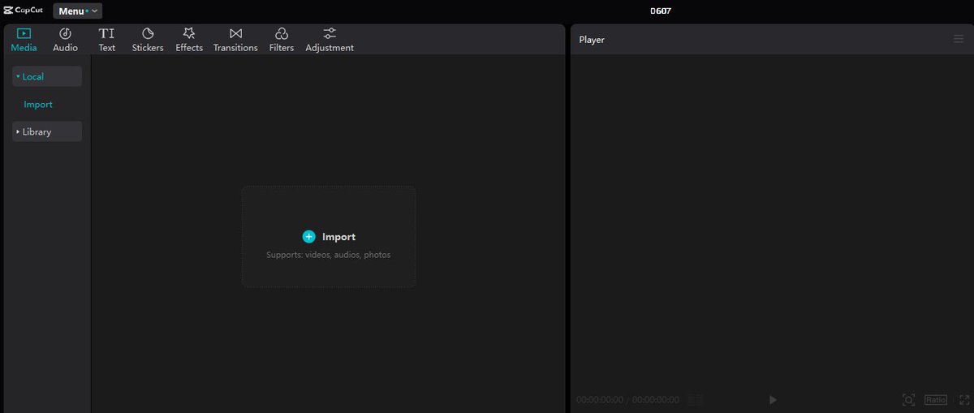Open the Text tab
Viewport: 974px width, 413px height.
pos(106,40)
